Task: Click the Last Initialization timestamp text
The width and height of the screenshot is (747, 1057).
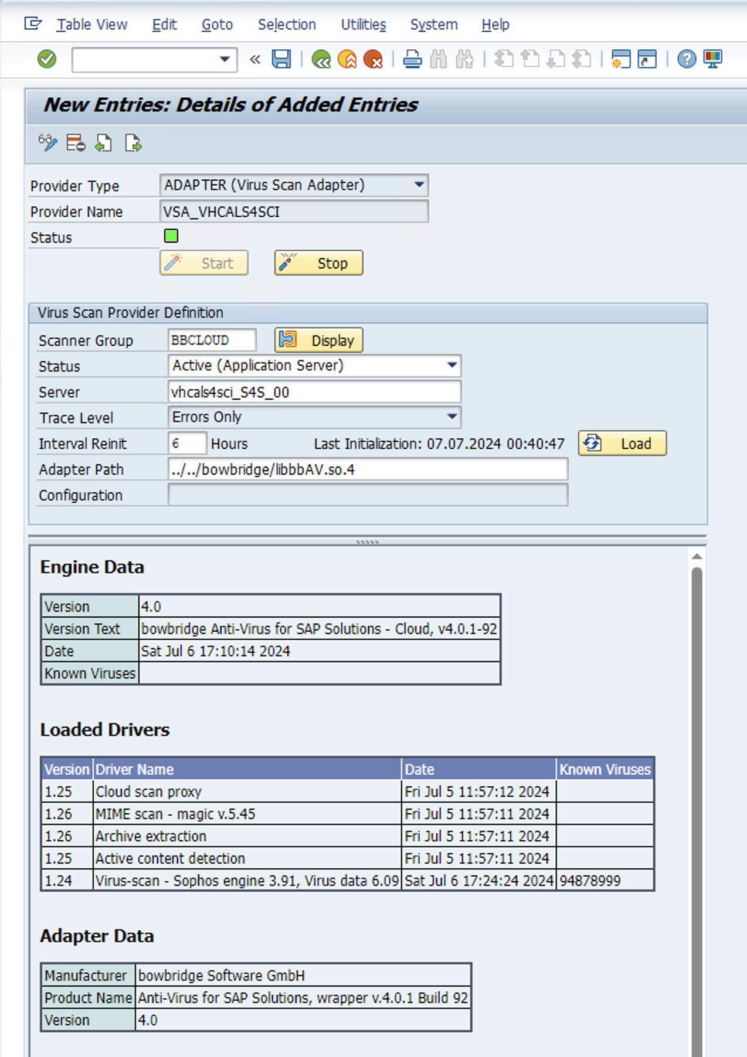Action: [439, 444]
